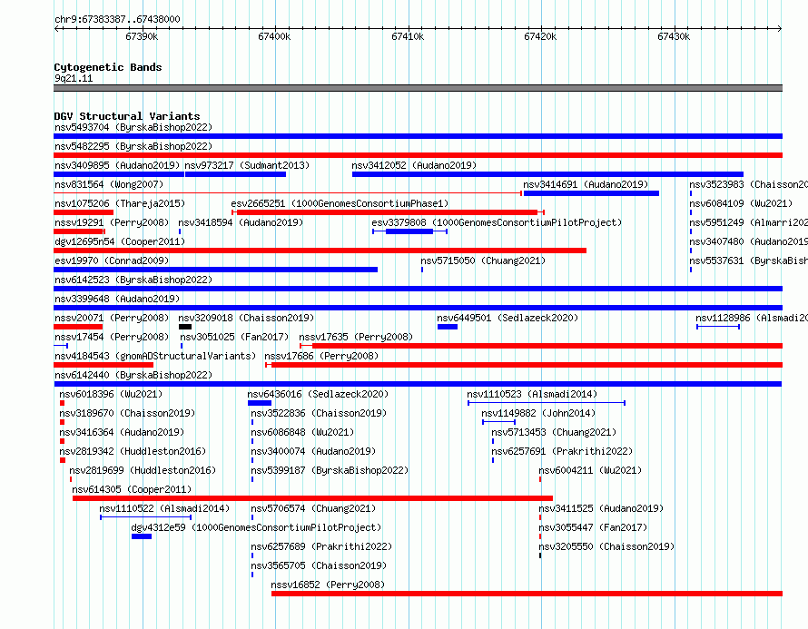
Task: Open the dgv12695n54 (Cooper2011) label
Action: click(x=120, y=241)
